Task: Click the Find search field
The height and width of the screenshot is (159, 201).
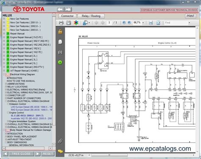Action: 176,22
